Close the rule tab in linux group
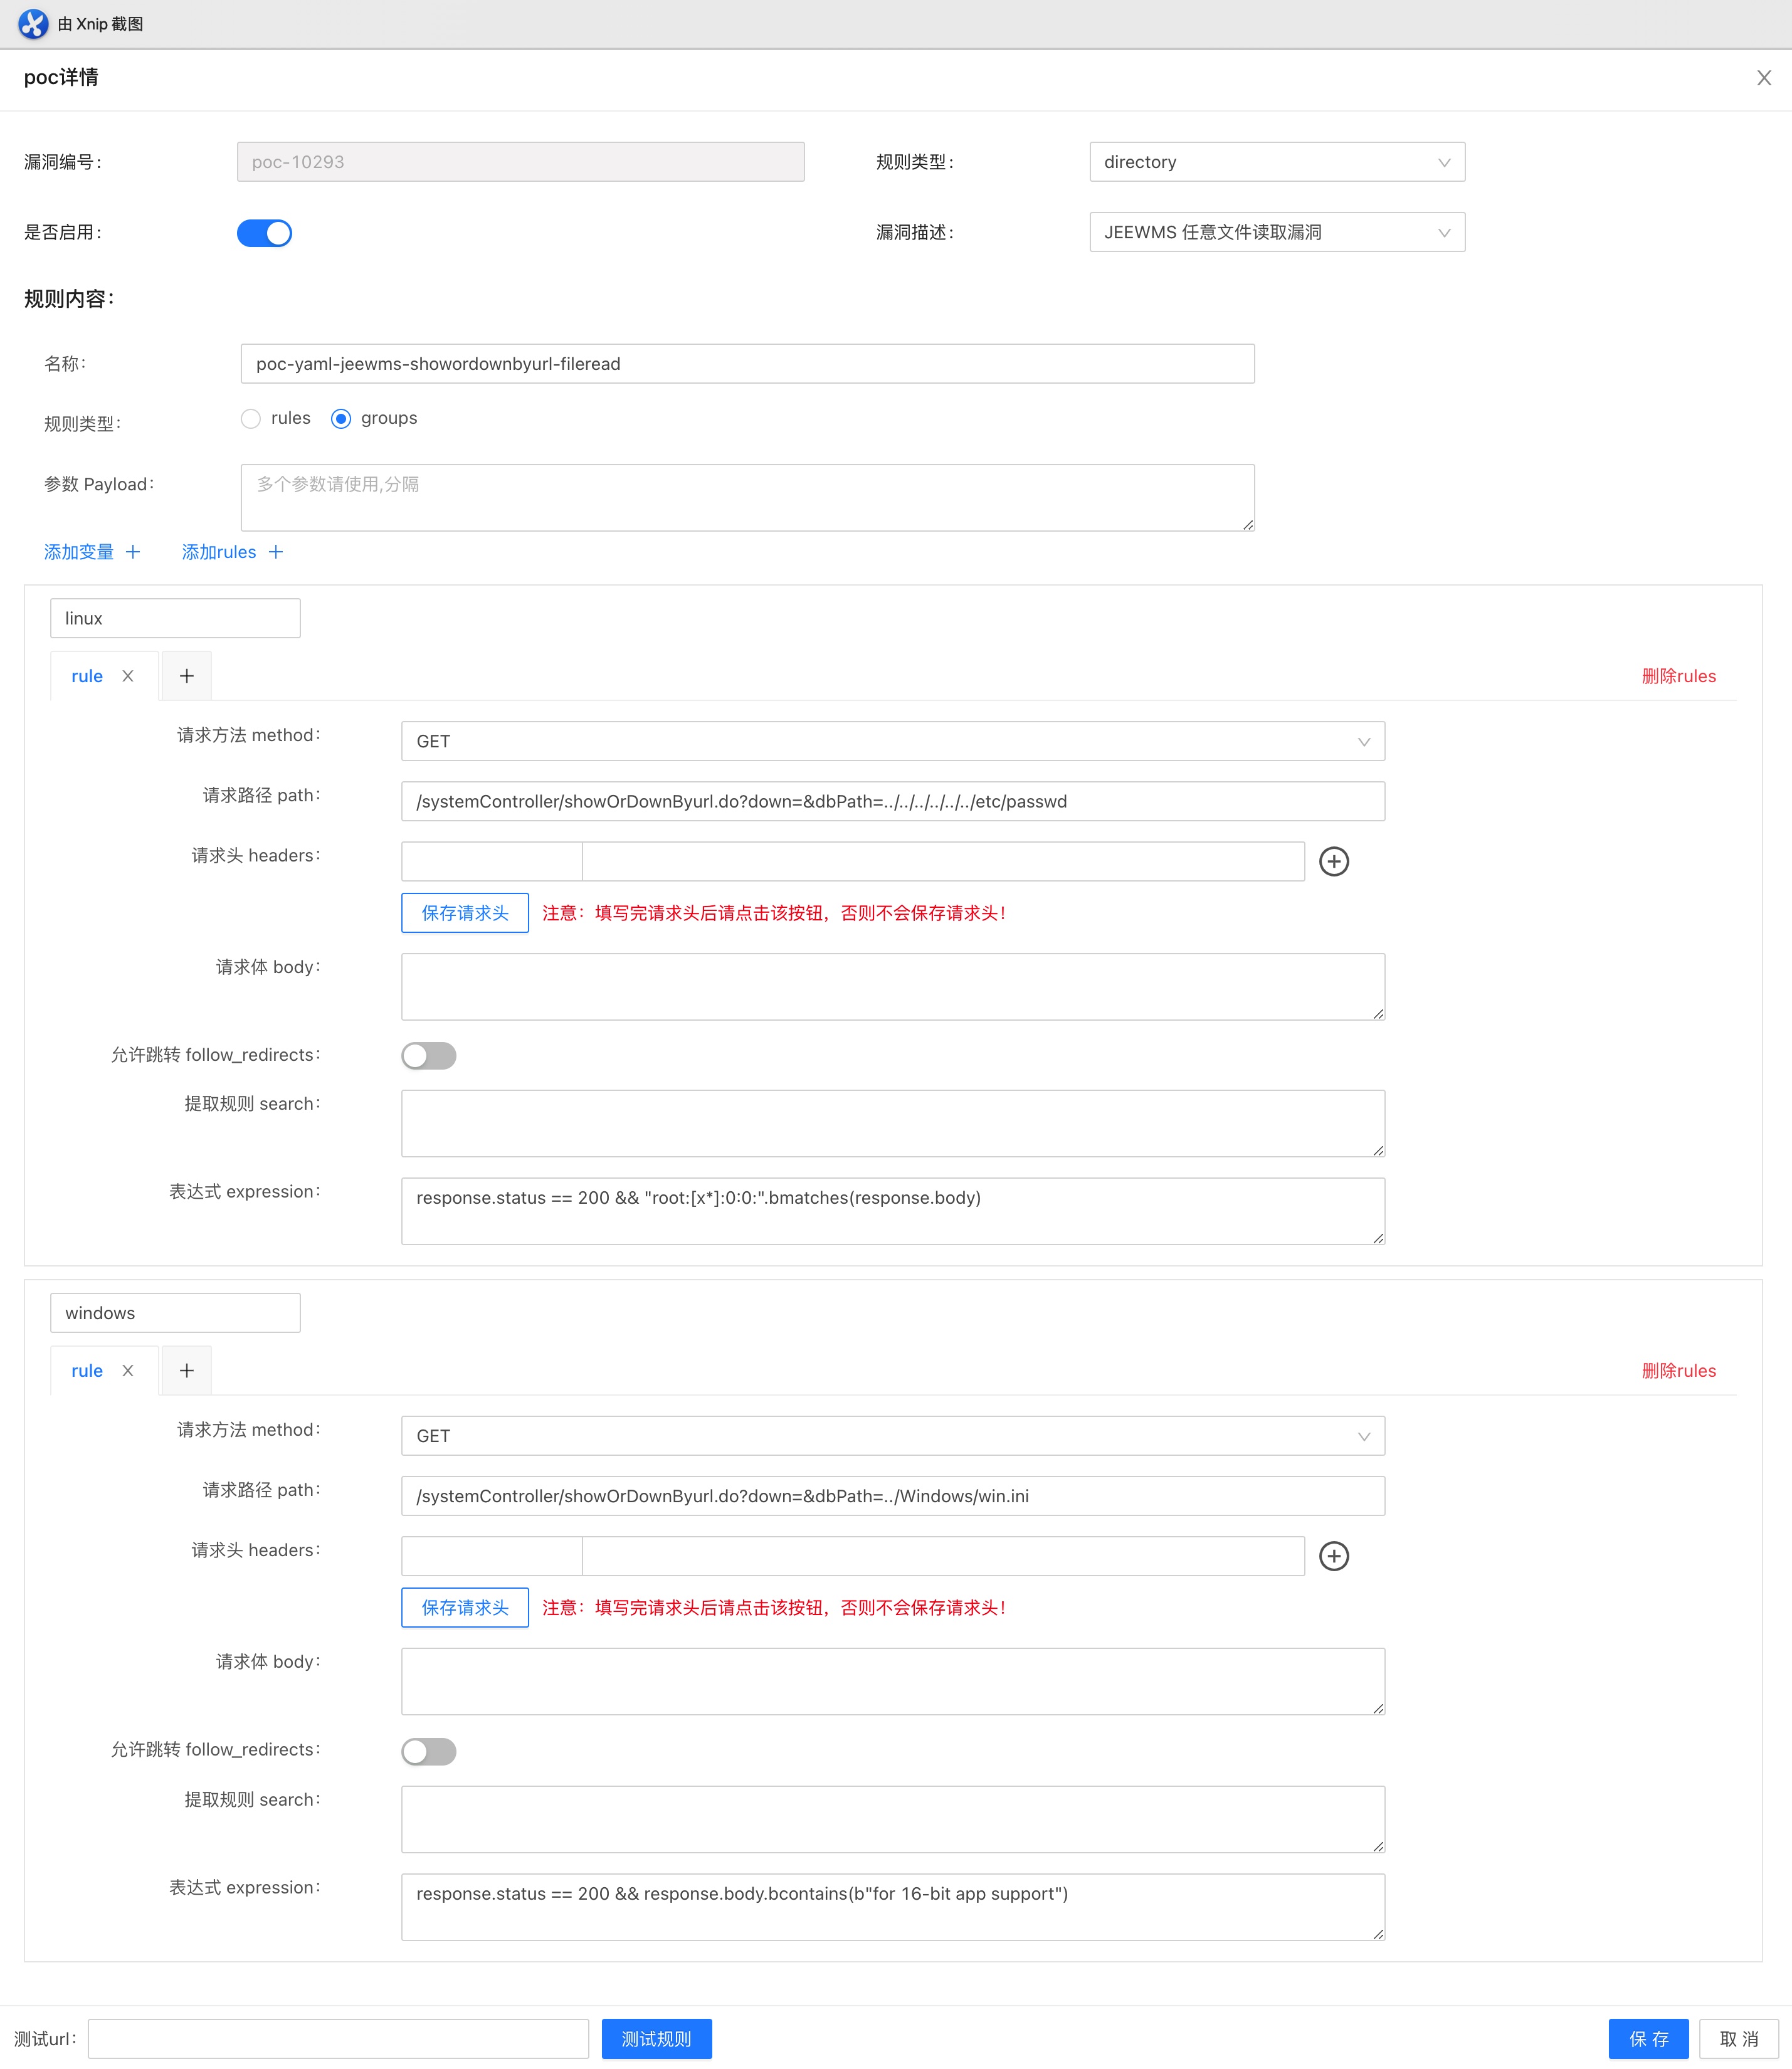 click(128, 676)
